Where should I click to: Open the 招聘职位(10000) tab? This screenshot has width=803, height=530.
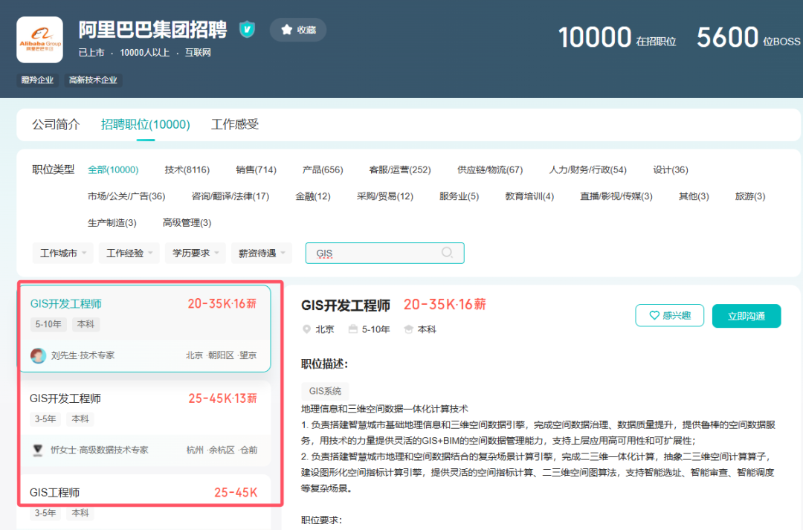click(146, 124)
